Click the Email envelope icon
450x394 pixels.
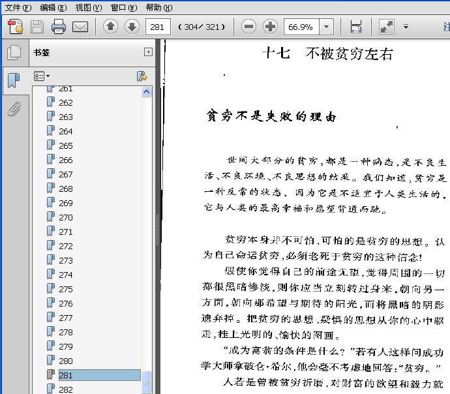pyautogui.click(x=80, y=27)
